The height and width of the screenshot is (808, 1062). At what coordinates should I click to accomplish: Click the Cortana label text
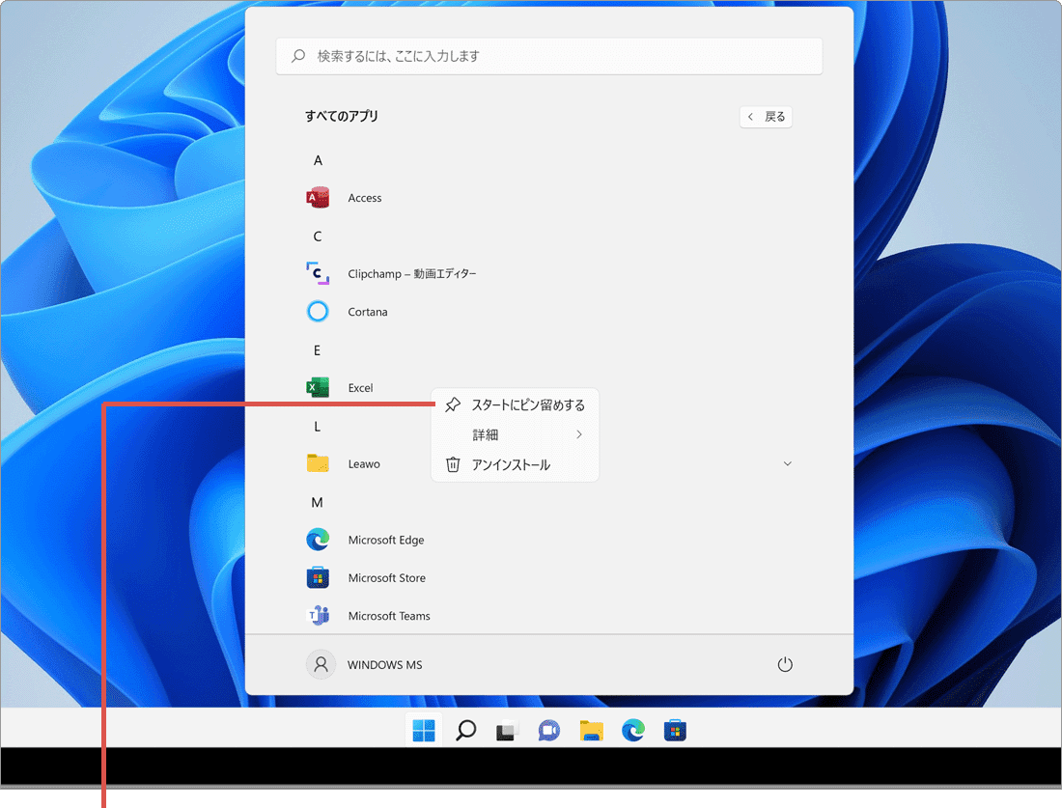368,312
